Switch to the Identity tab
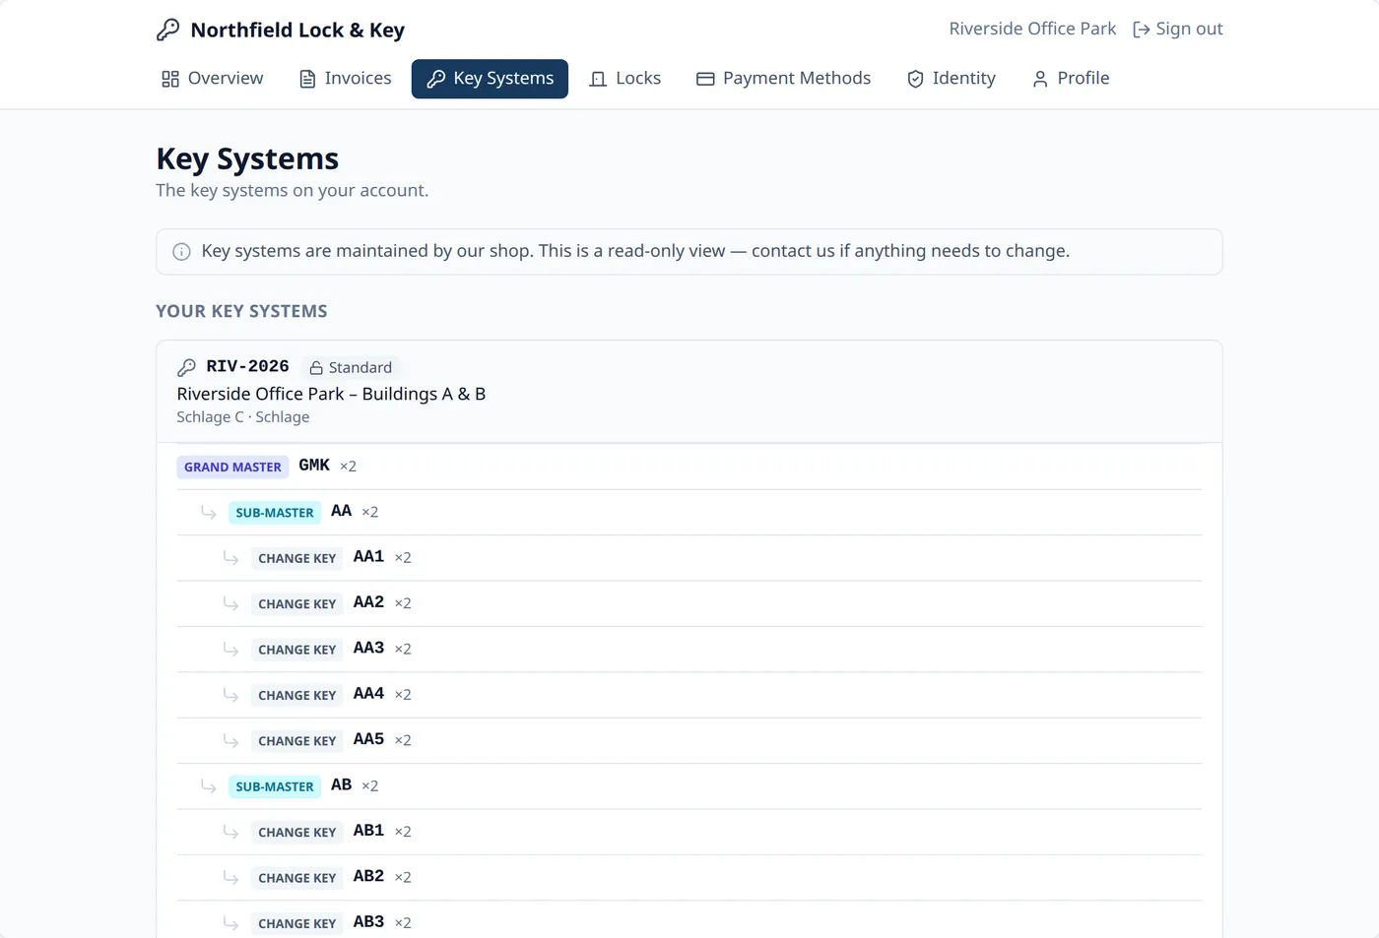Image resolution: width=1379 pixels, height=938 pixels. [x=952, y=79]
